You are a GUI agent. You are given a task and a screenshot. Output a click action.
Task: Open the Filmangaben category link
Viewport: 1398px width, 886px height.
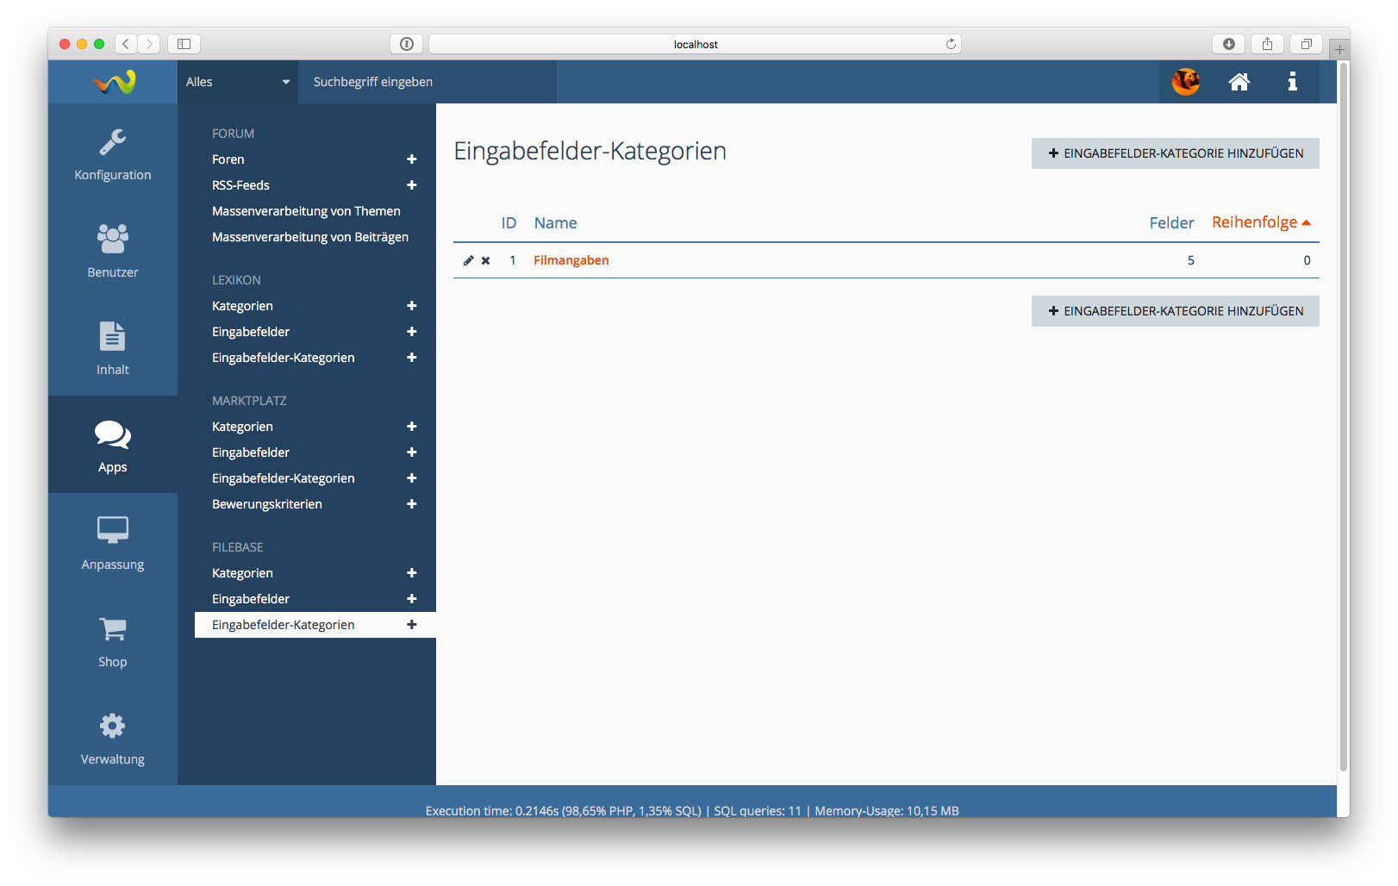(571, 260)
